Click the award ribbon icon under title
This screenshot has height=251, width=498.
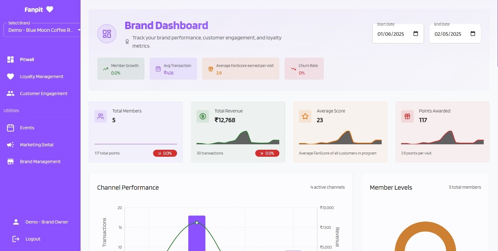click(127, 42)
